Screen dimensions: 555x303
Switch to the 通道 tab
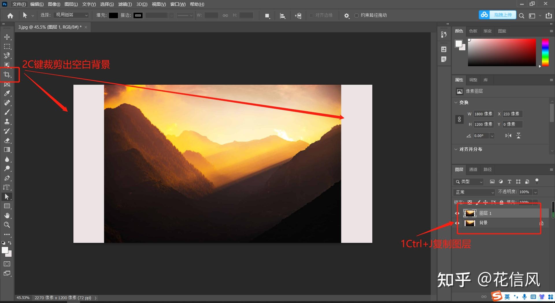coord(473,169)
